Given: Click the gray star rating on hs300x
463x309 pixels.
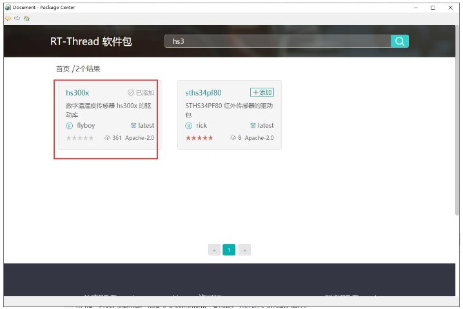Looking at the screenshot, I should [x=80, y=138].
